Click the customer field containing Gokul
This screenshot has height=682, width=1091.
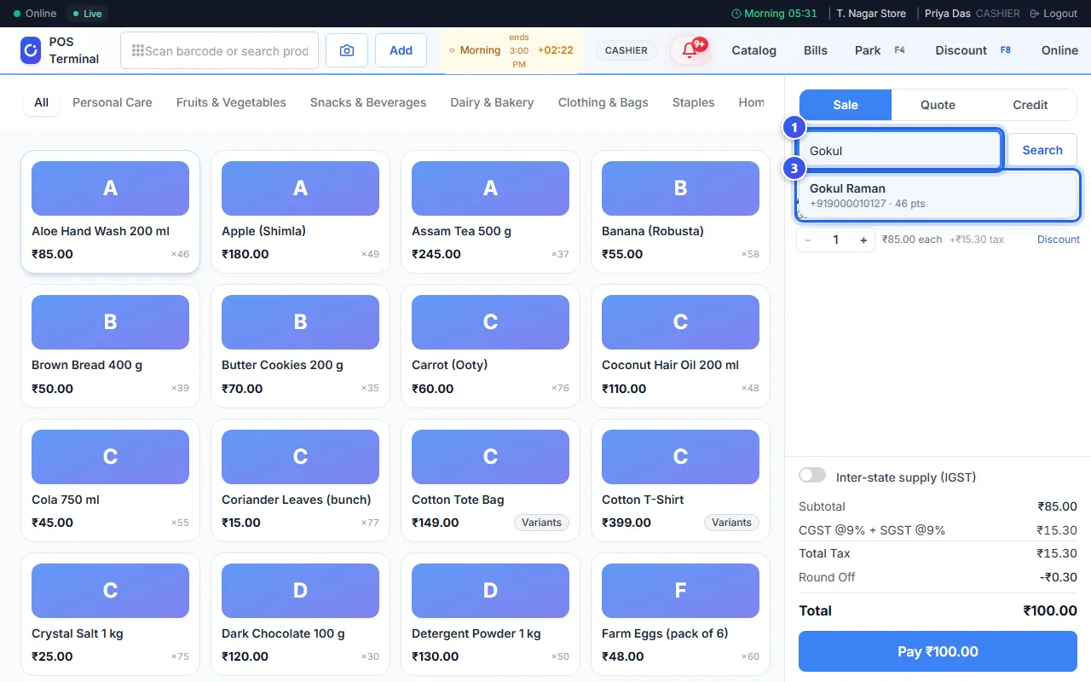[899, 151]
